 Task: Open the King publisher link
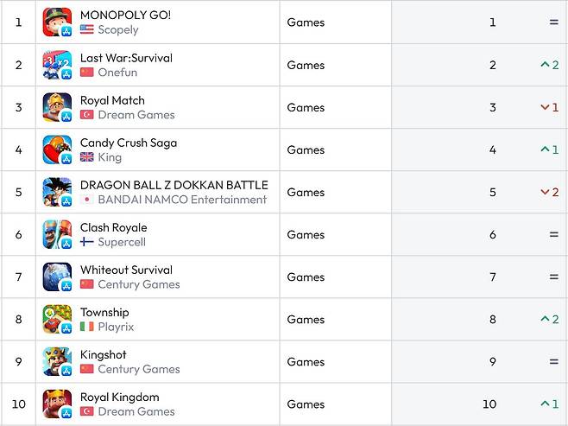coord(110,157)
